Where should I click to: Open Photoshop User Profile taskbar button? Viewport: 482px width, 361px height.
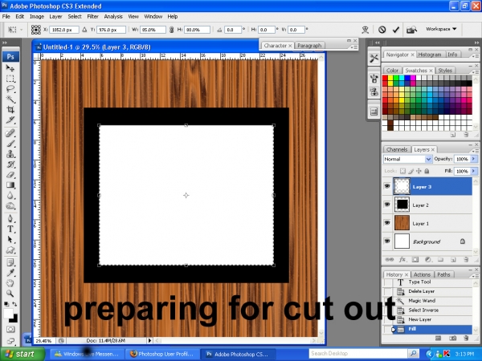(162, 354)
